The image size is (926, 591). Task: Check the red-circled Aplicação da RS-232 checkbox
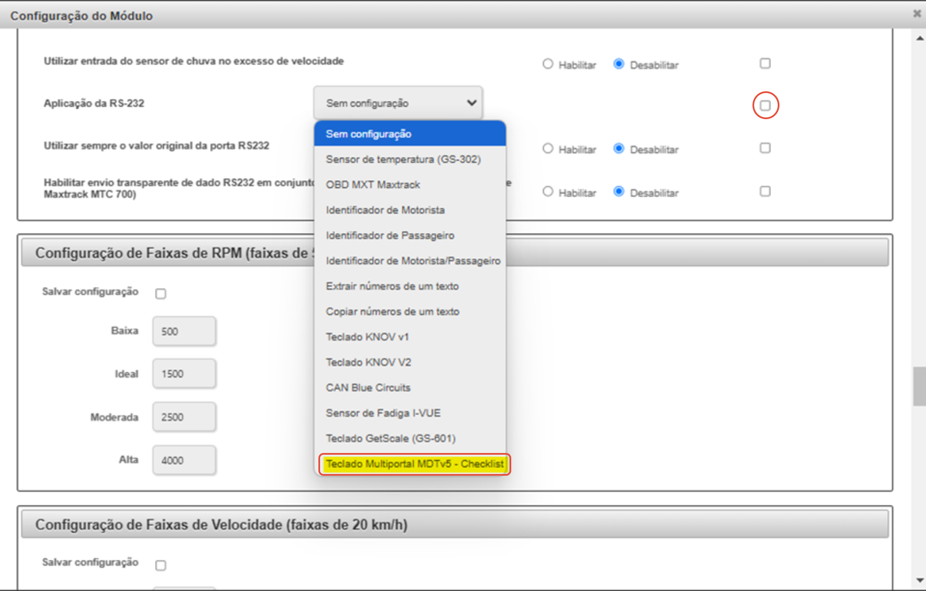click(765, 105)
